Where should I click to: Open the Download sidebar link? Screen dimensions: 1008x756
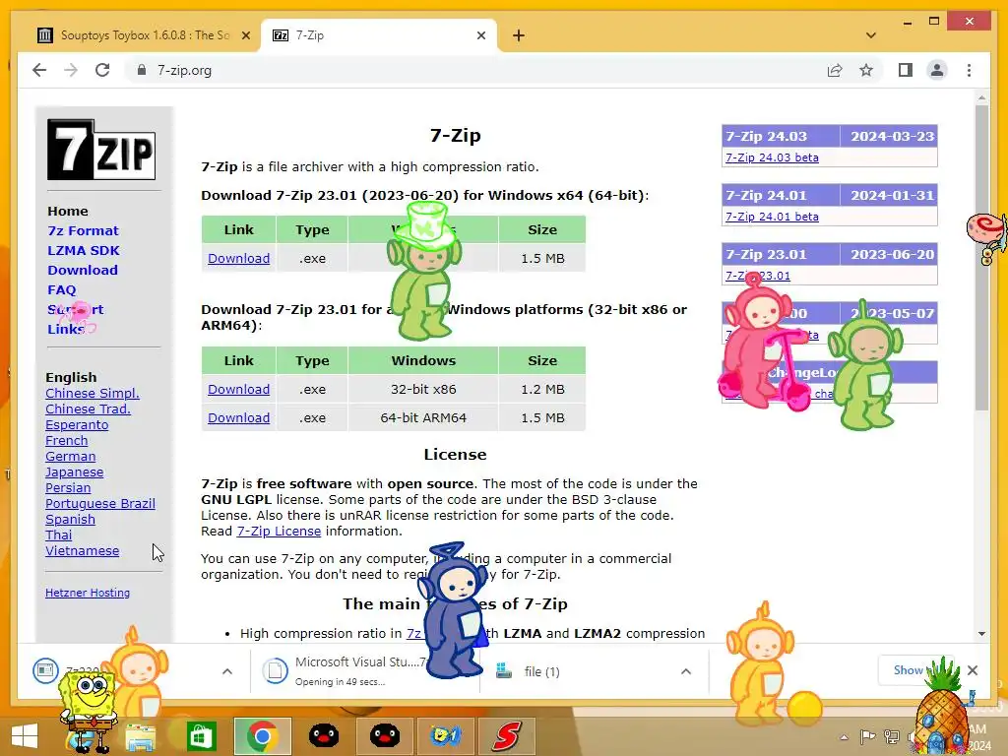(83, 270)
